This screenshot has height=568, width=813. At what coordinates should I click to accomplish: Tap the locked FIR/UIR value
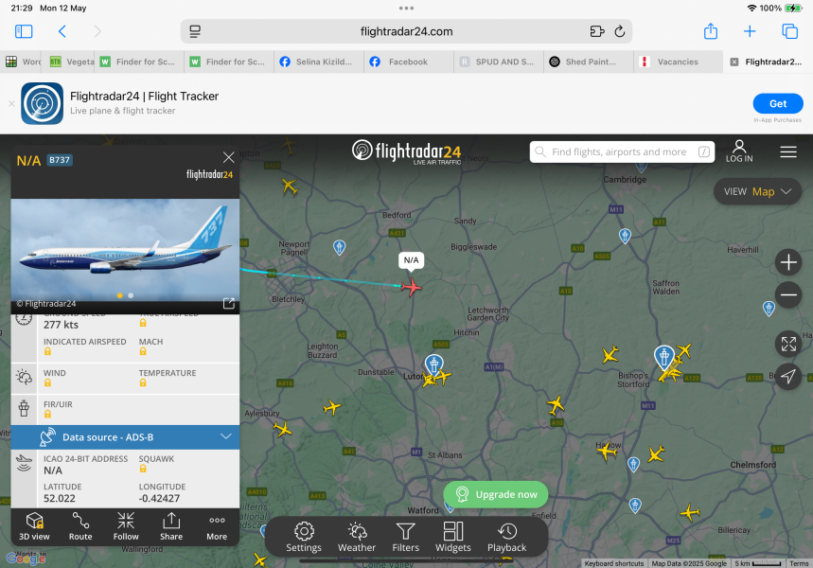[x=47, y=414]
